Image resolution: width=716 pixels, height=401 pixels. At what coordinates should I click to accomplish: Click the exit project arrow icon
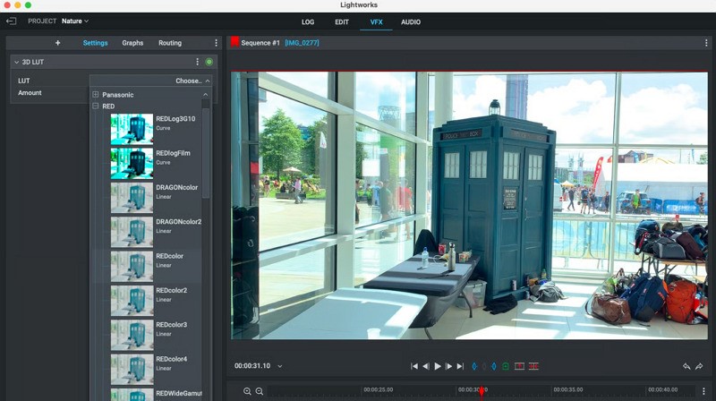[x=12, y=21]
